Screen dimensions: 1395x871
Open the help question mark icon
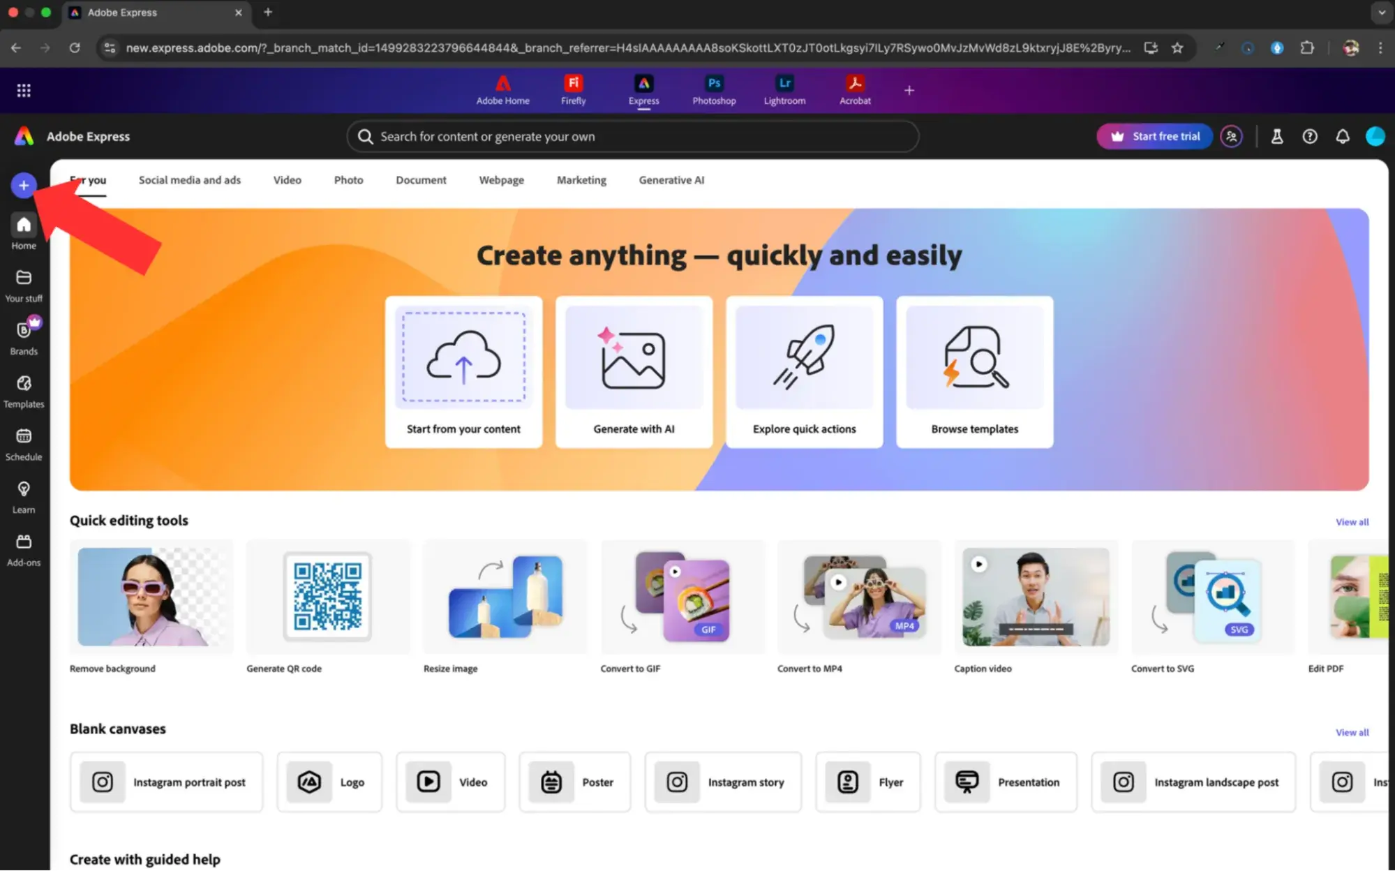[1310, 137]
